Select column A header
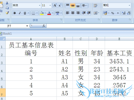 [x=31, y=39]
